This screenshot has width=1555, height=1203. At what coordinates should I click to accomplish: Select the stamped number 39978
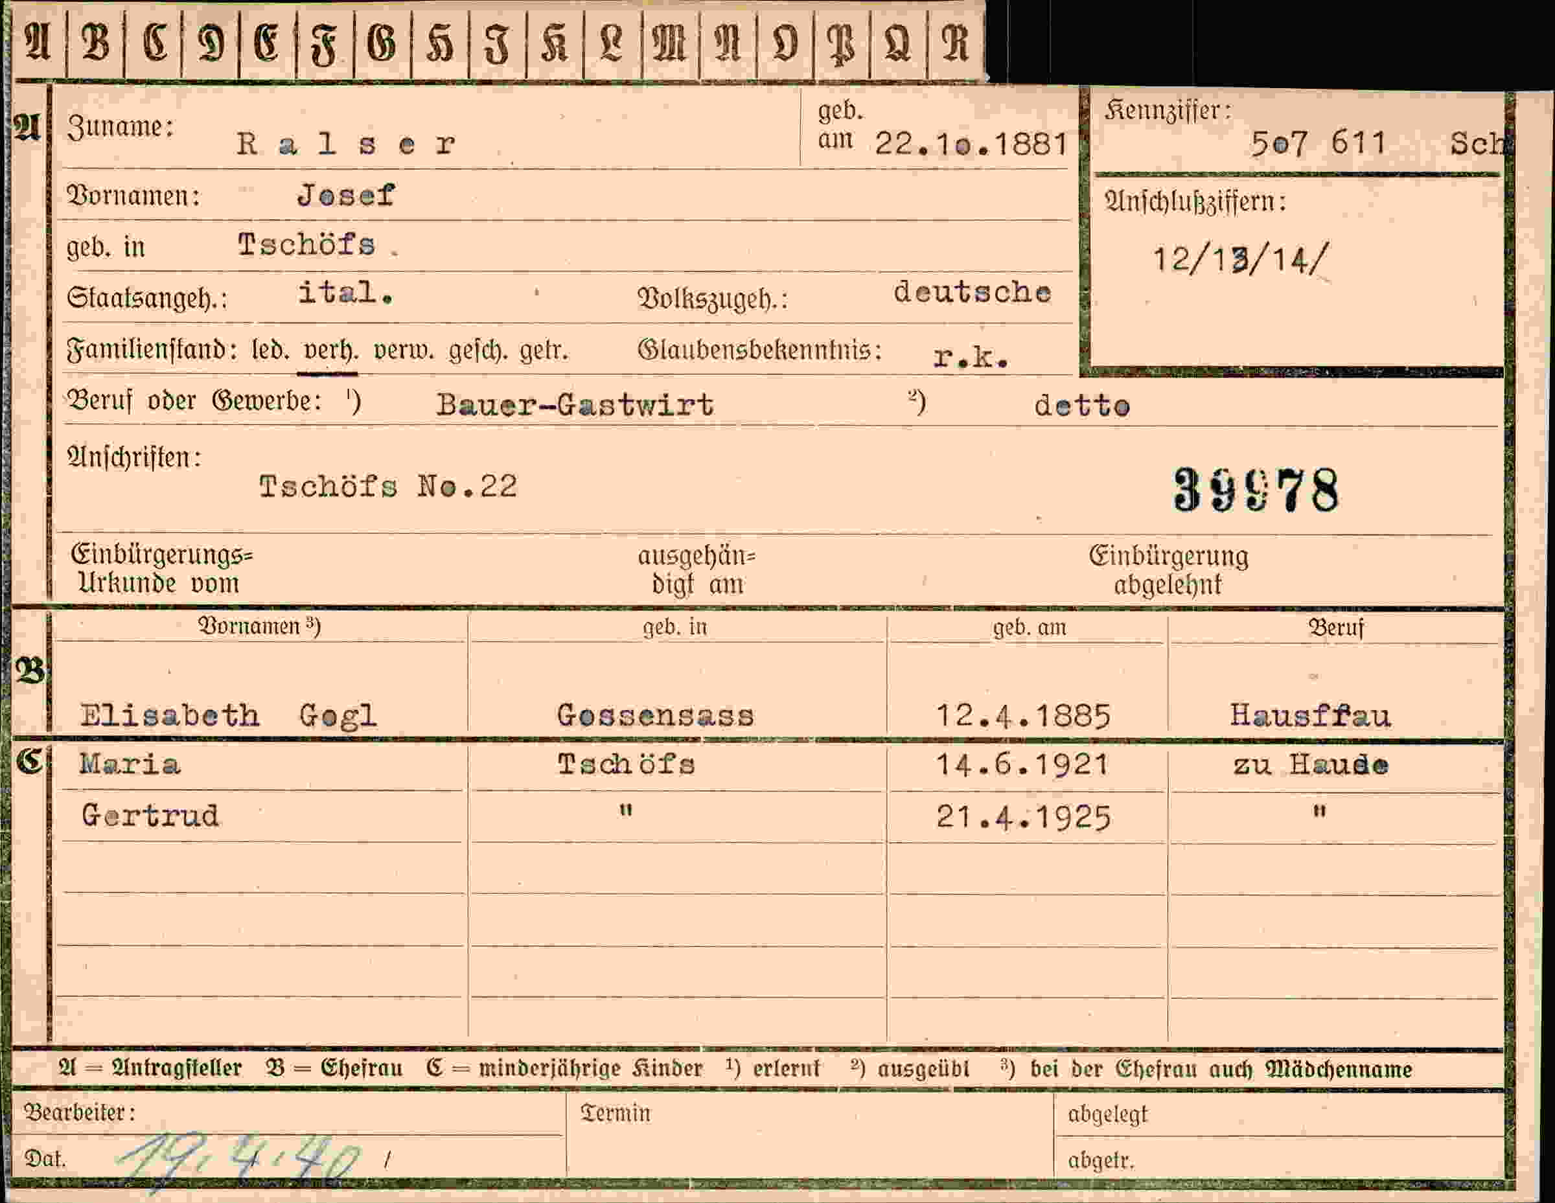(x=1257, y=490)
